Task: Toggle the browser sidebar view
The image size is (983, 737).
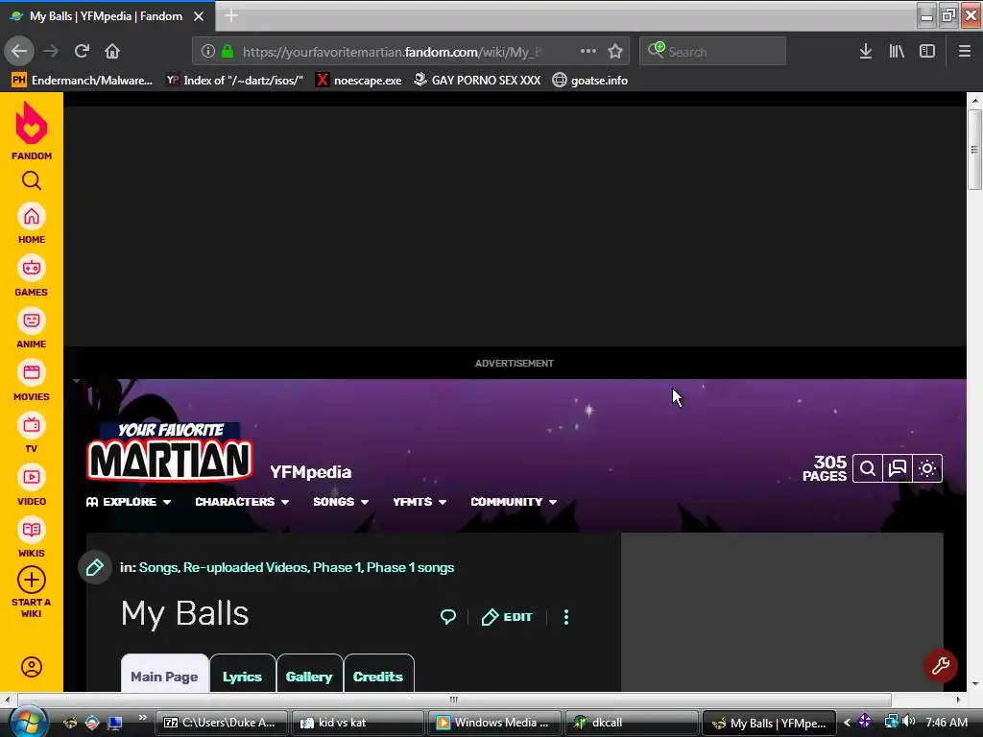Action: 927,52
